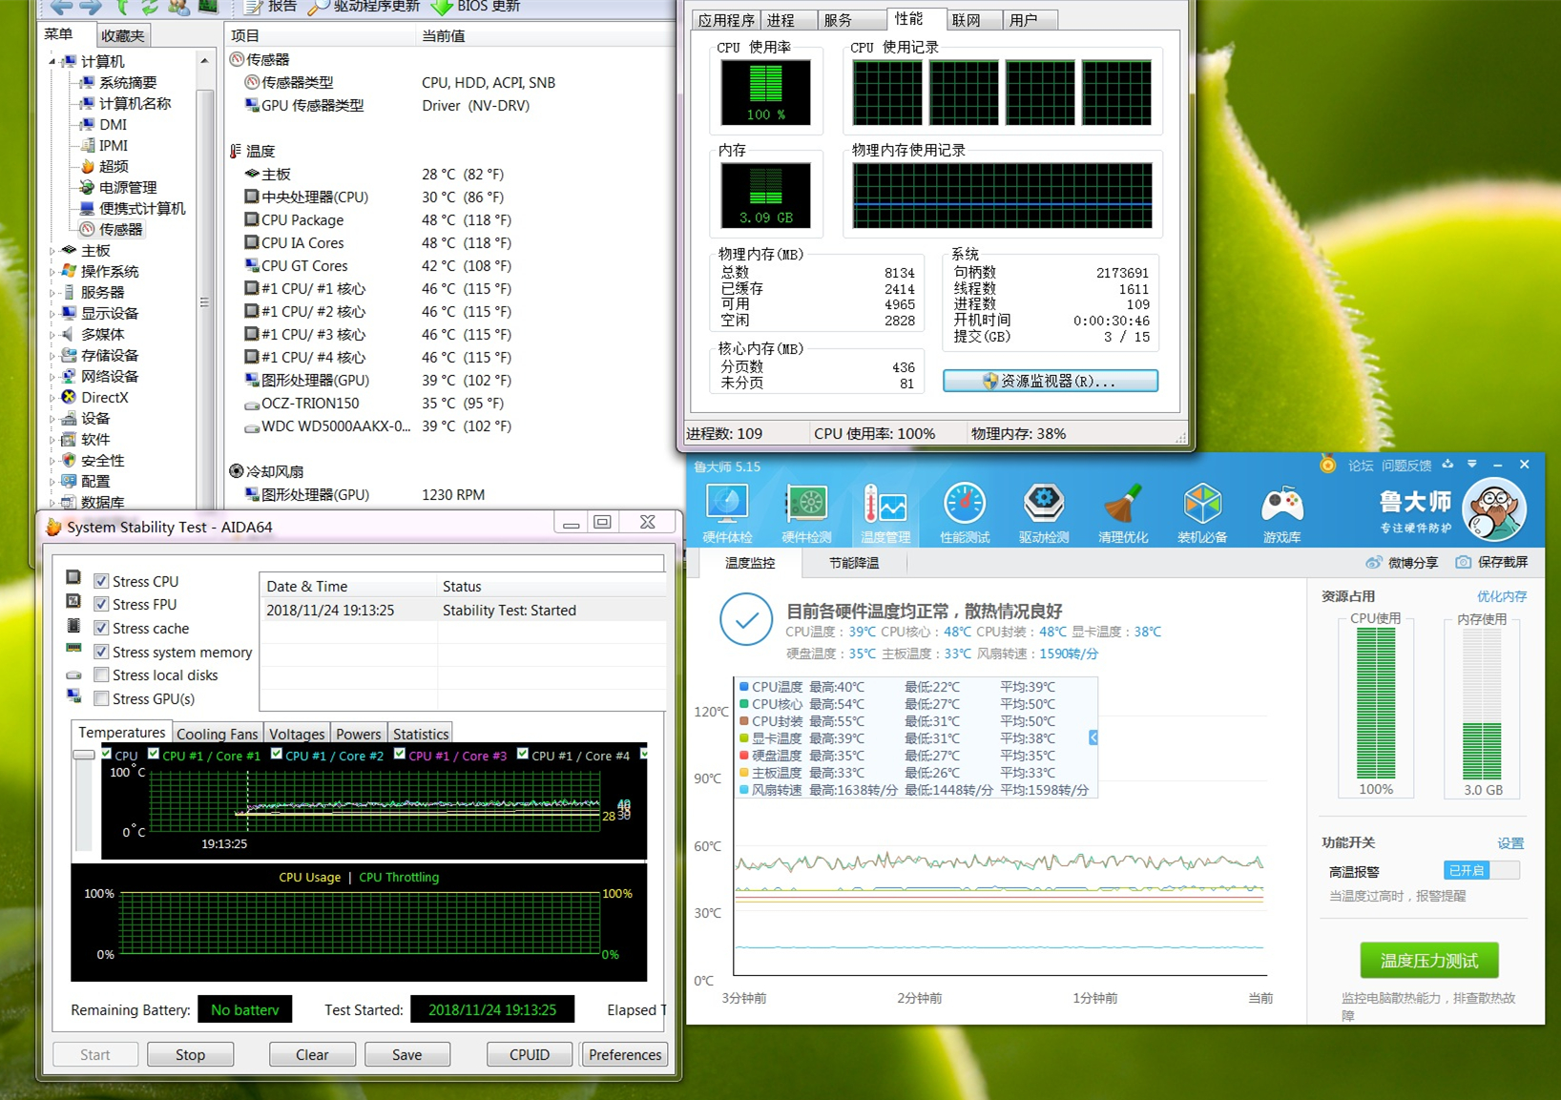Switch to Cooling Fans tab
This screenshot has height=1100, width=1561.
pos(217,734)
